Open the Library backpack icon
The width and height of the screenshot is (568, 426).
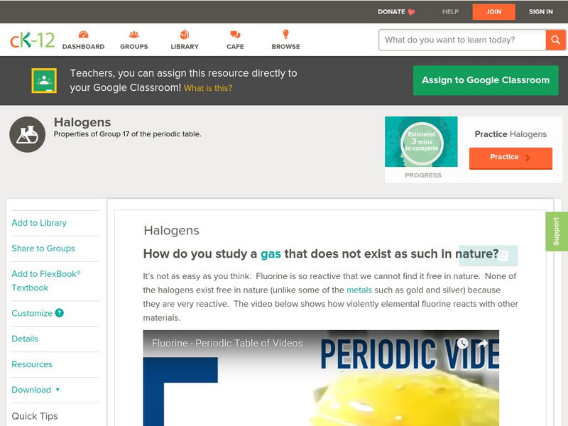click(x=185, y=34)
